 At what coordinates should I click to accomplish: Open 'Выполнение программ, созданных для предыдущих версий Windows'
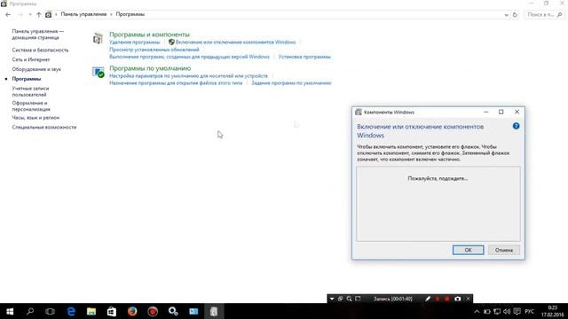pyautogui.click(x=189, y=57)
